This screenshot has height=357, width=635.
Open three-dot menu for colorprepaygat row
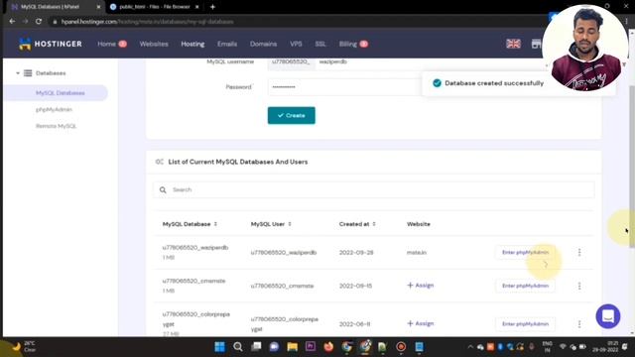(579, 324)
